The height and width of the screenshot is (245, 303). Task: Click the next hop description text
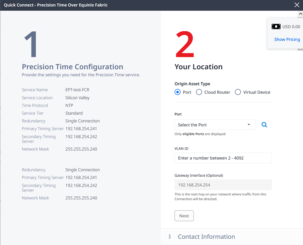(220, 197)
